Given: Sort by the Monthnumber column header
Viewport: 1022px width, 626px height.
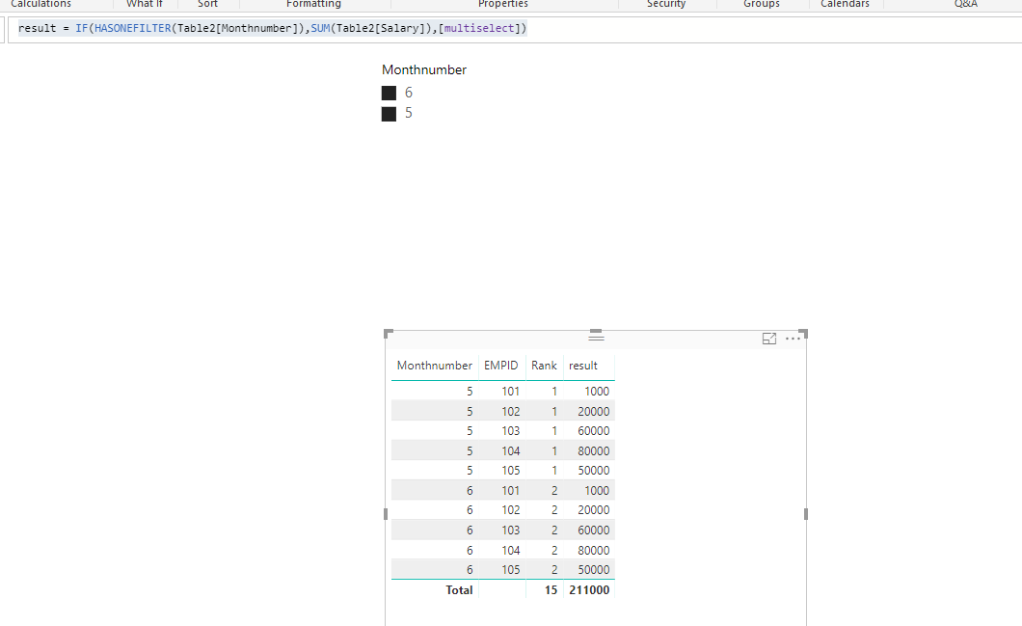Looking at the screenshot, I should pyautogui.click(x=434, y=366).
